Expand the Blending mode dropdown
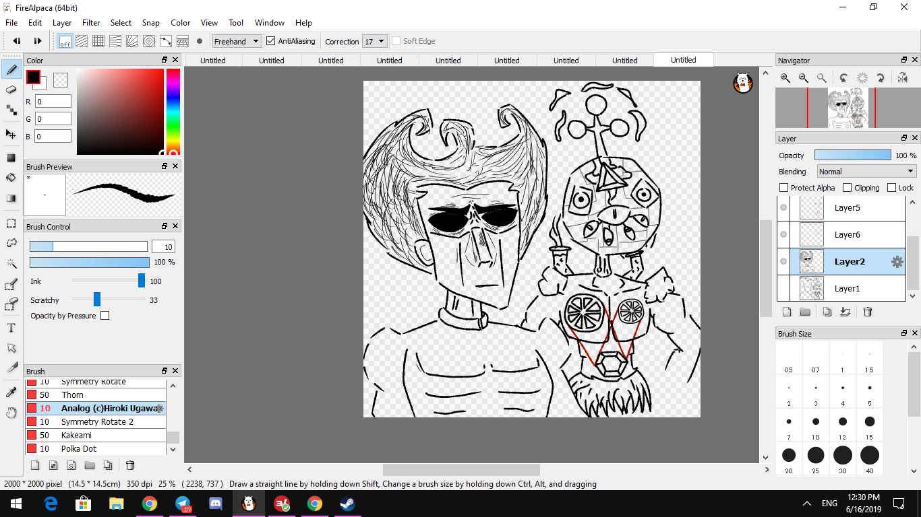 pos(866,172)
